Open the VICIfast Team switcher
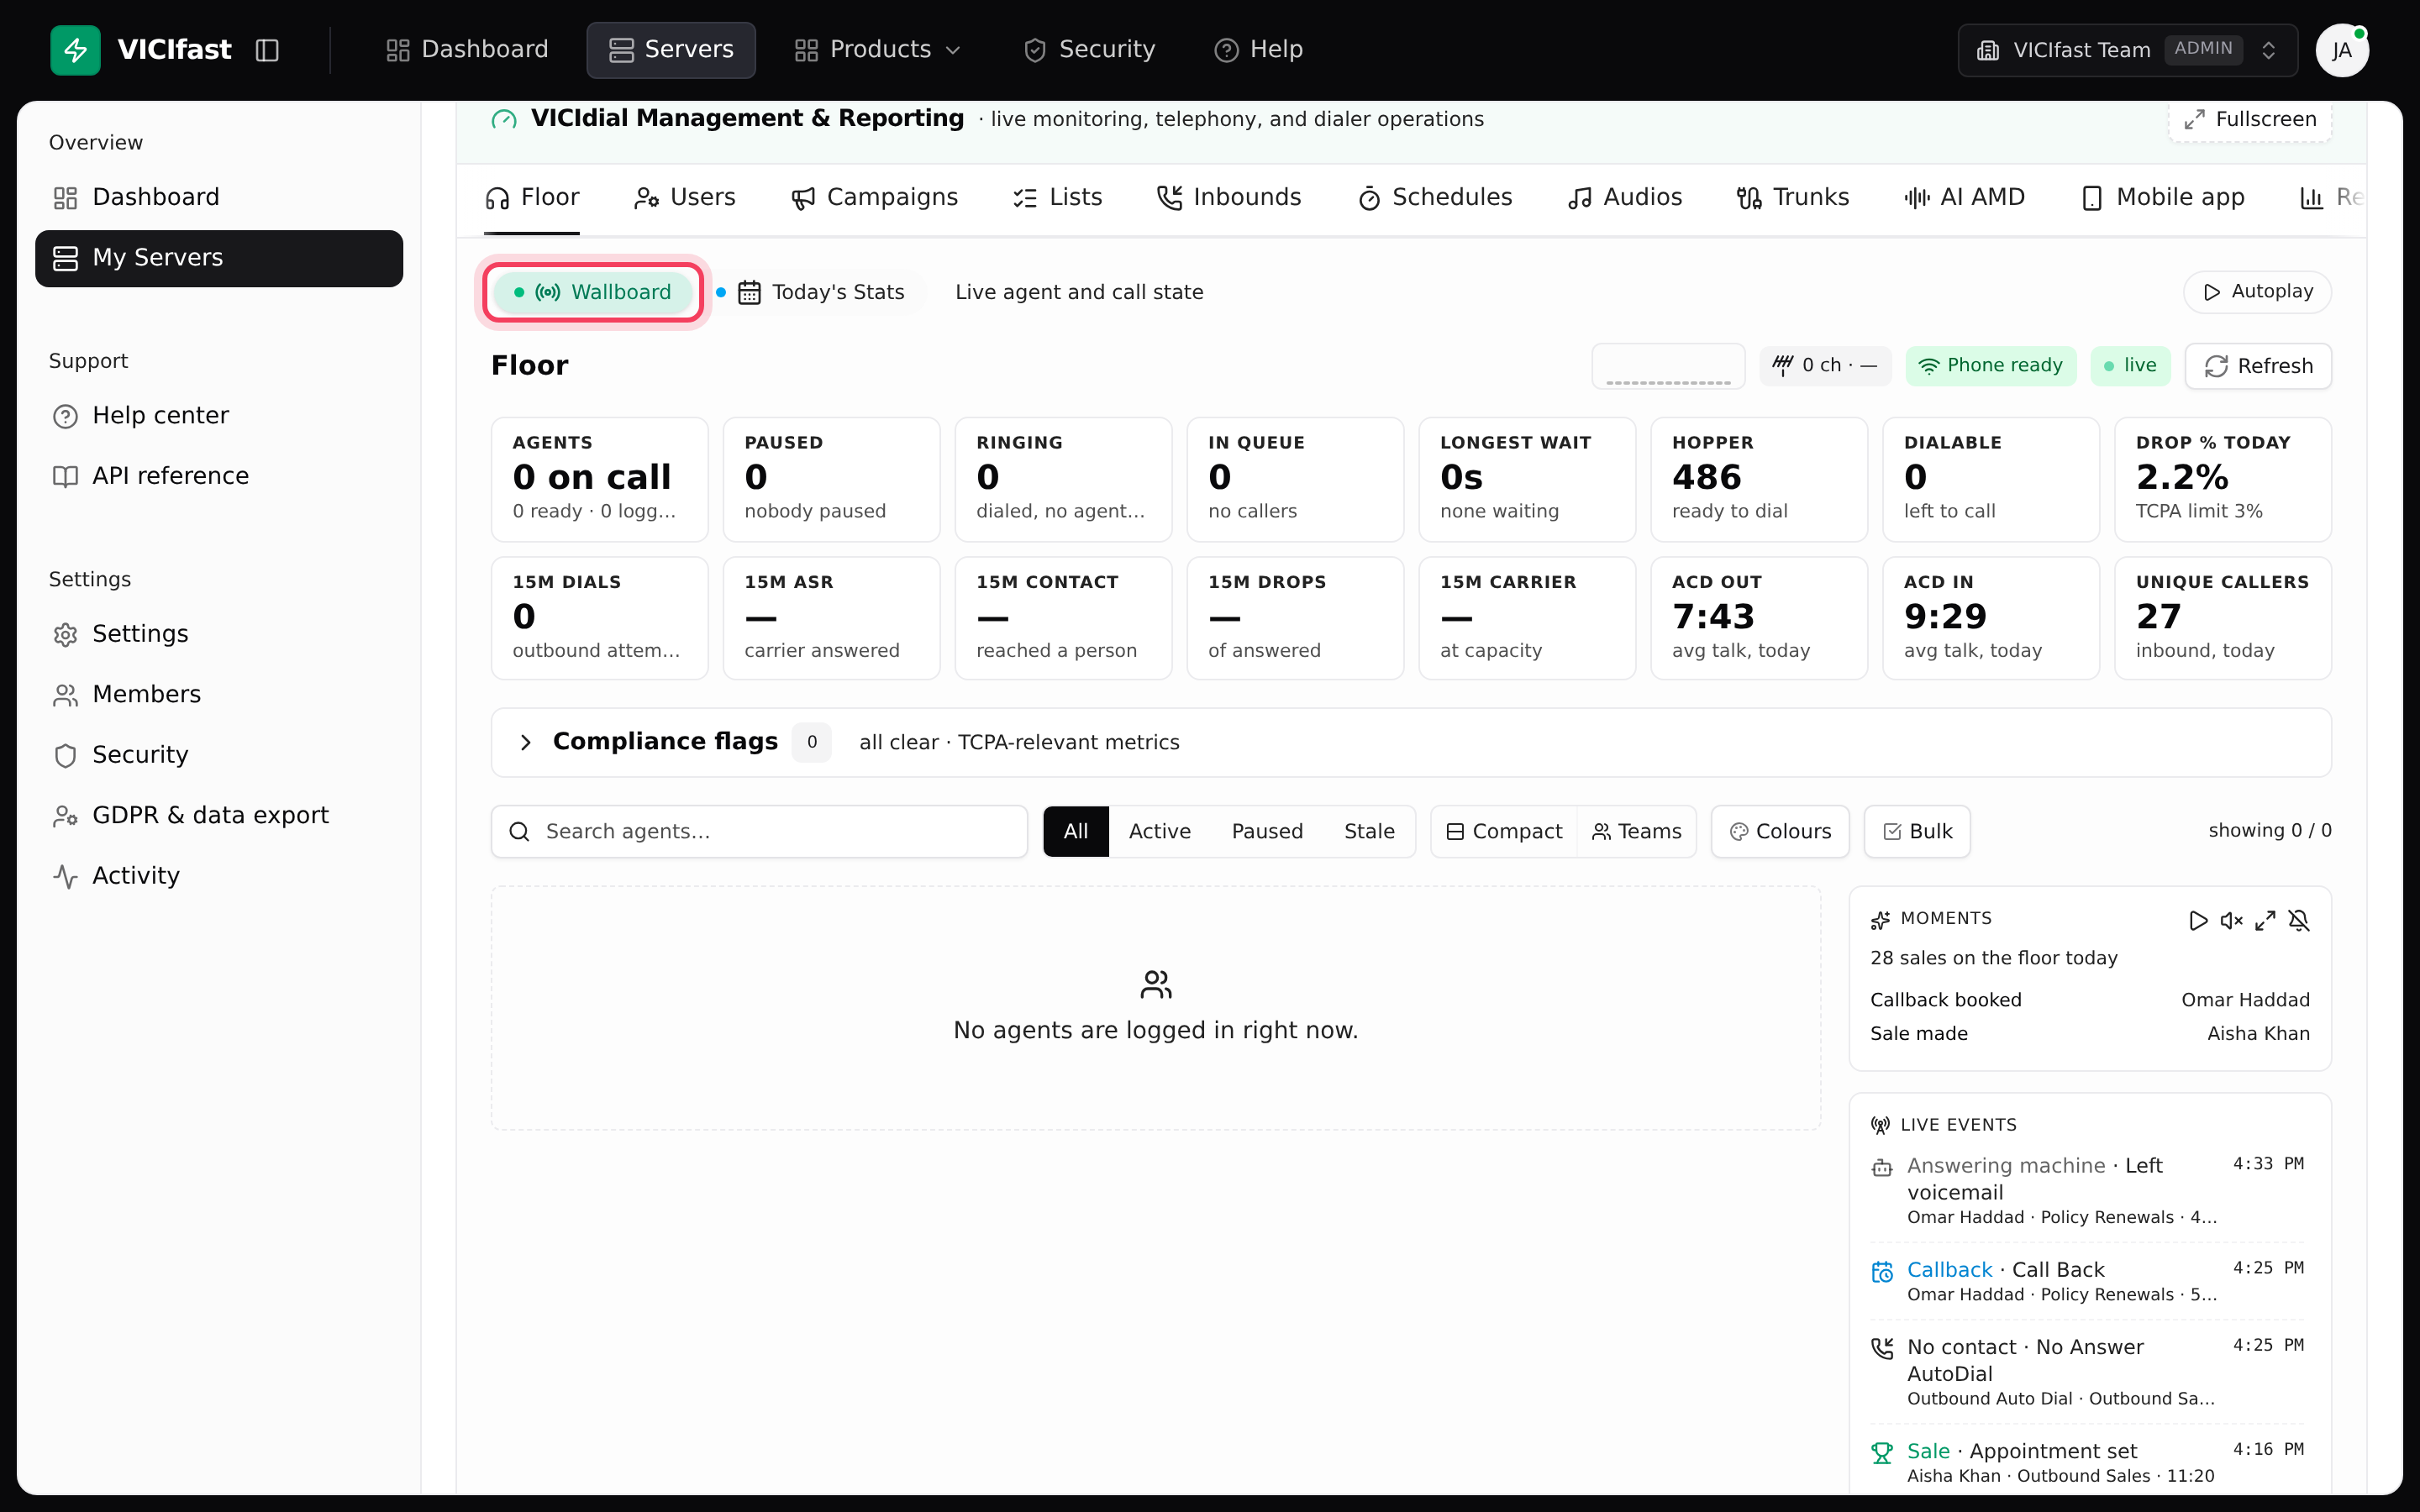Viewport: 2420px width, 1512px height. [2127, 50]
